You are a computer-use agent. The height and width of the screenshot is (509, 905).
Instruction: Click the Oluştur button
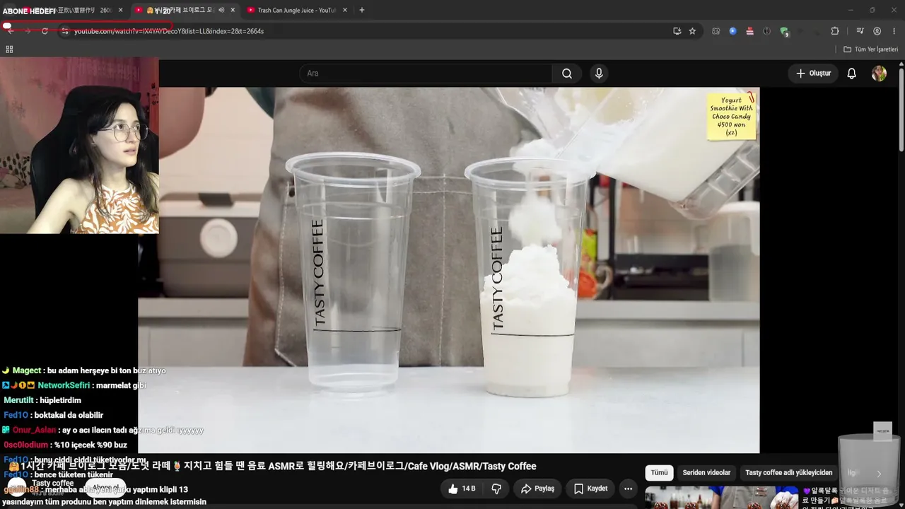pos(813,74)
